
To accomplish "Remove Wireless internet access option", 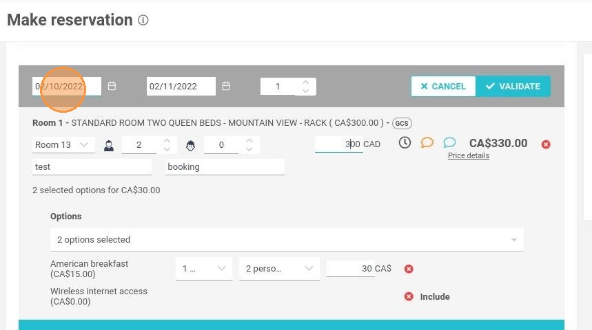I will [x=409, y=296].
